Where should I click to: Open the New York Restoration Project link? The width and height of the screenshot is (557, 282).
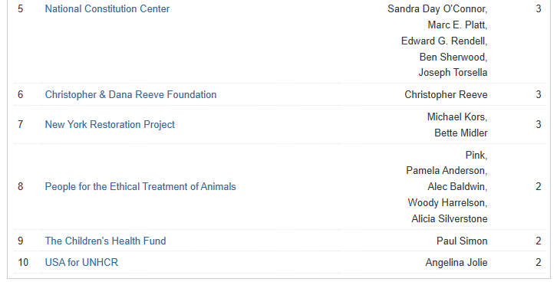[x=110, y=124]
